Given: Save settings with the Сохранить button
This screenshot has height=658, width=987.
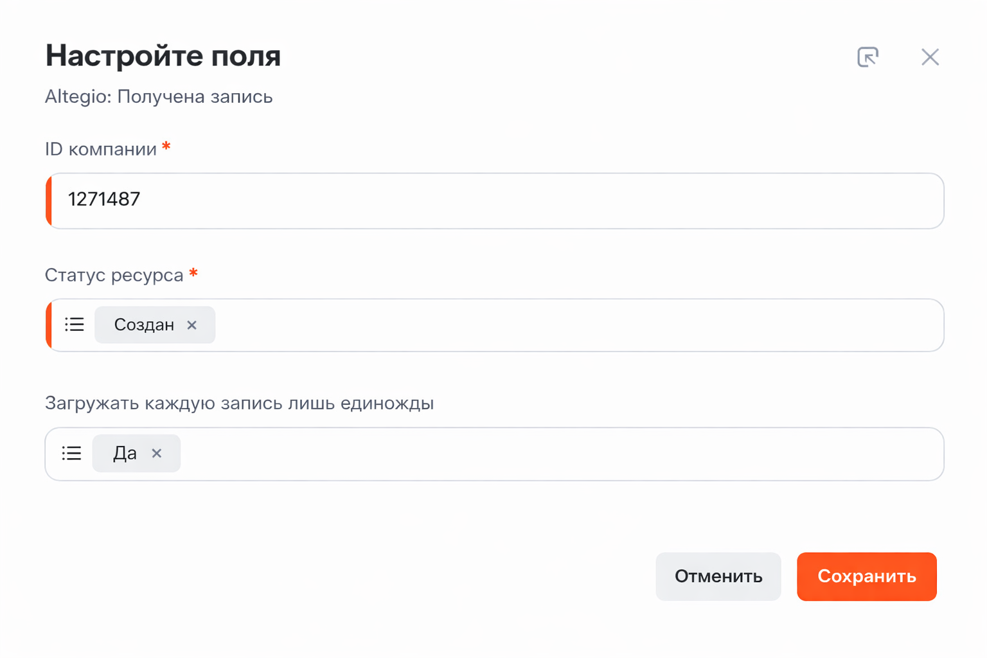Looking at the screenshot, I should 866,576.
